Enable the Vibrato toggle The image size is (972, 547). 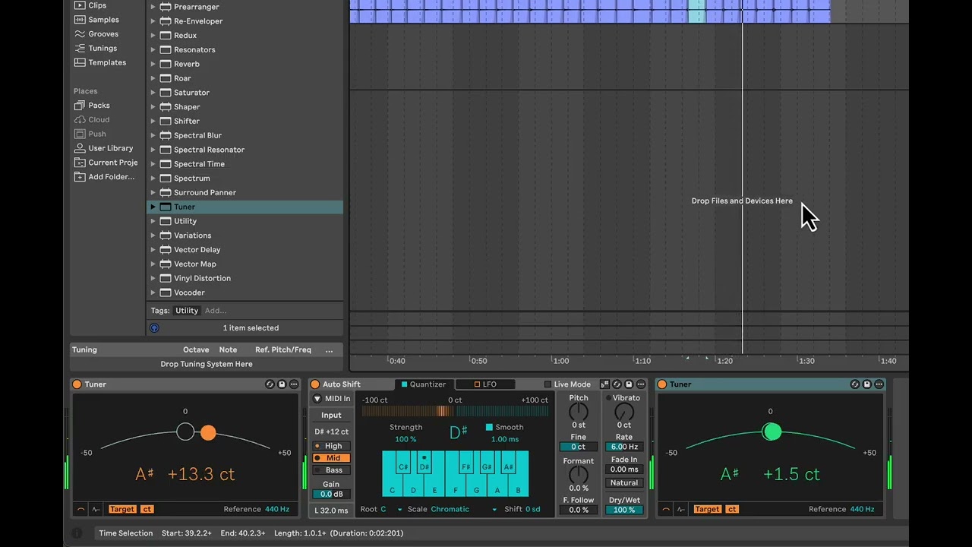point(608,398)
